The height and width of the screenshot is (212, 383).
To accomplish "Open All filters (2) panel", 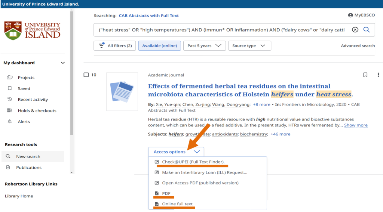I will pos(115,46).
